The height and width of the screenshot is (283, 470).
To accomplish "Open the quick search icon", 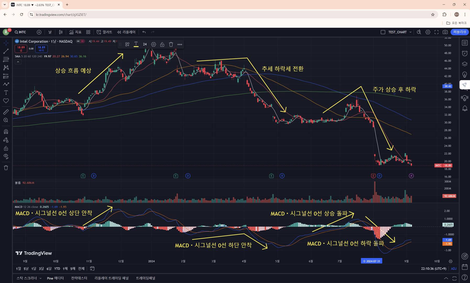I will click(x=419, y=32).
